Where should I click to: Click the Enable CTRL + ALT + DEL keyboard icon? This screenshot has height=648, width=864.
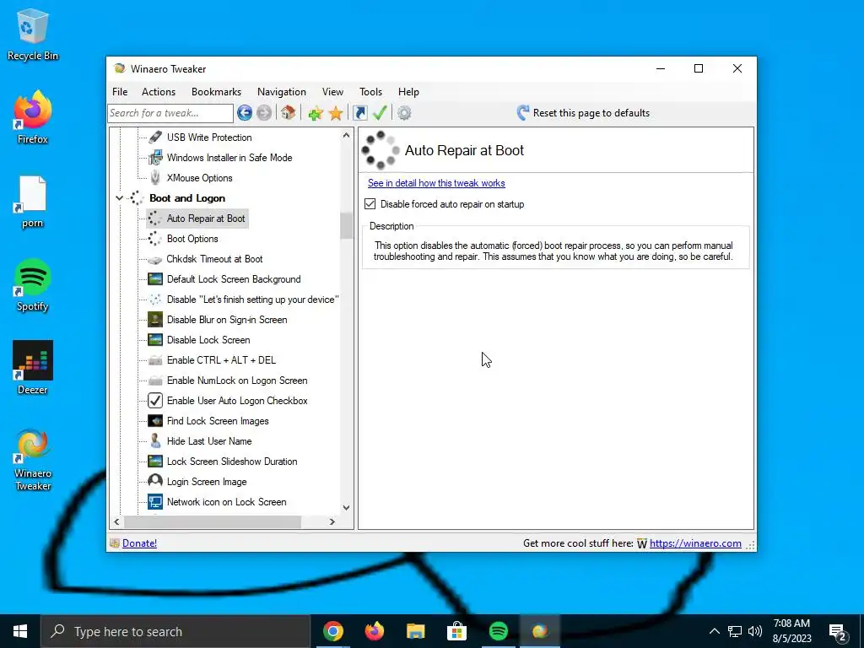155,360
